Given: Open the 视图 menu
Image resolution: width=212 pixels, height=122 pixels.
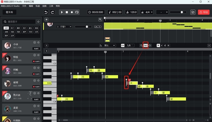Looking at the screenshot, I should (44, 6).
